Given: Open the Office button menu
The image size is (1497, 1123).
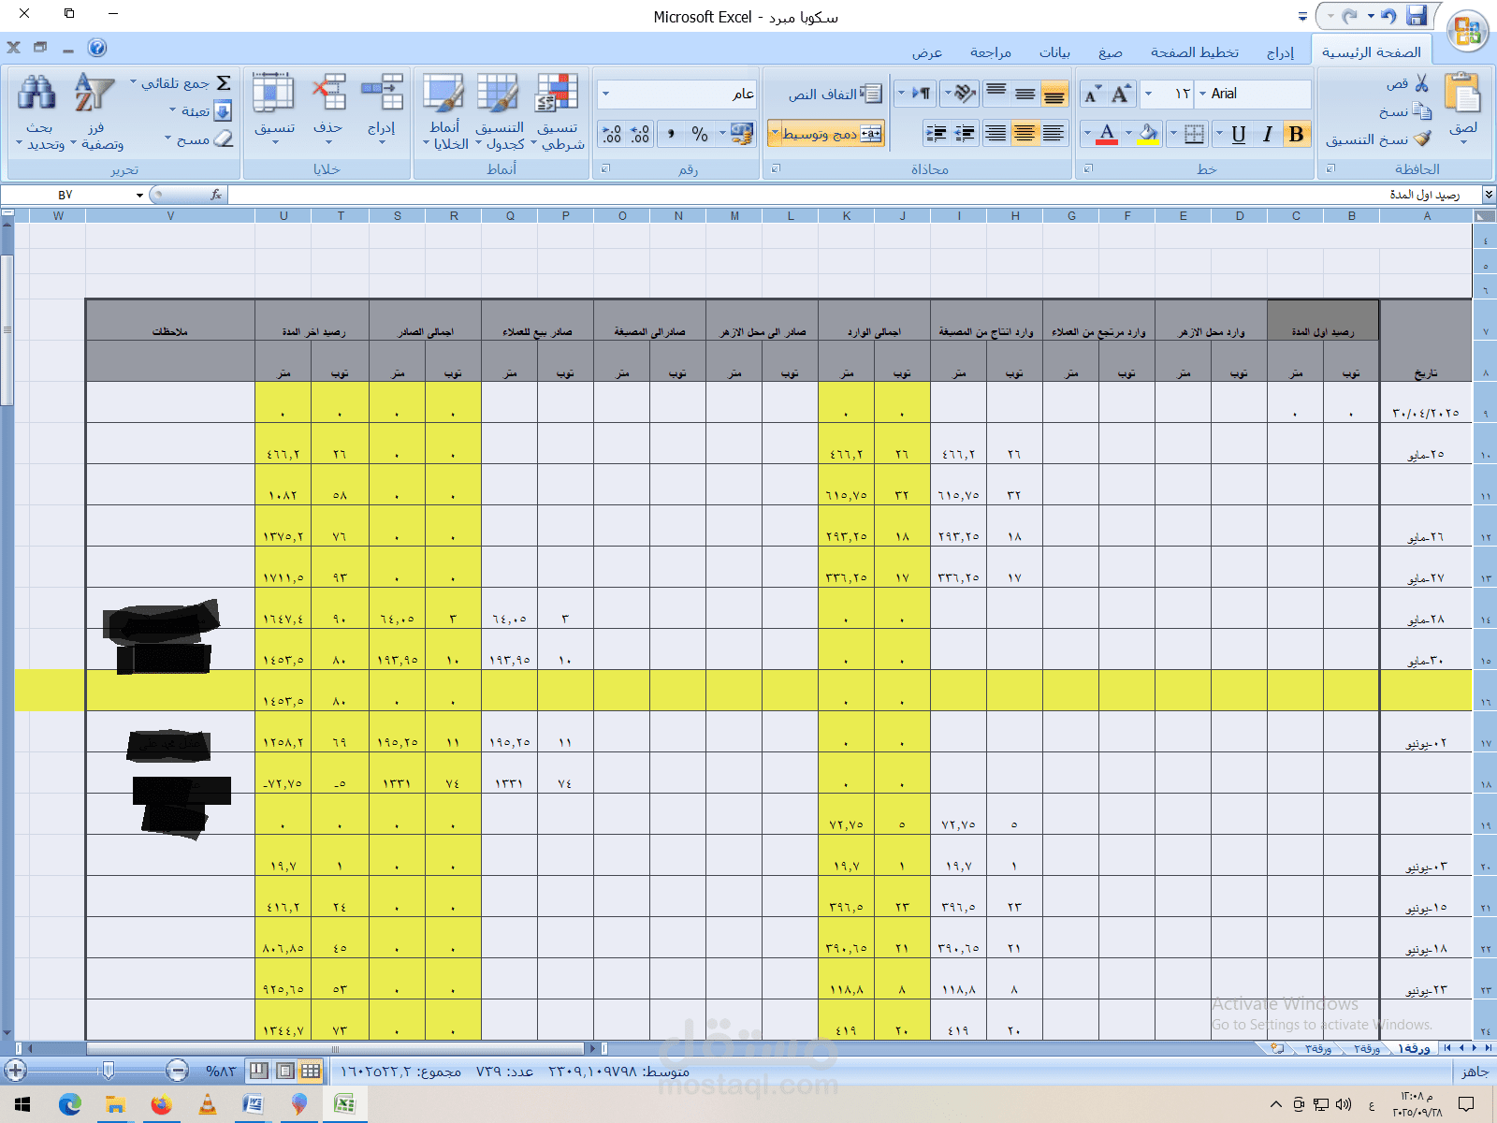Looking at the screenshot, I should click(x=1467, y=31).
